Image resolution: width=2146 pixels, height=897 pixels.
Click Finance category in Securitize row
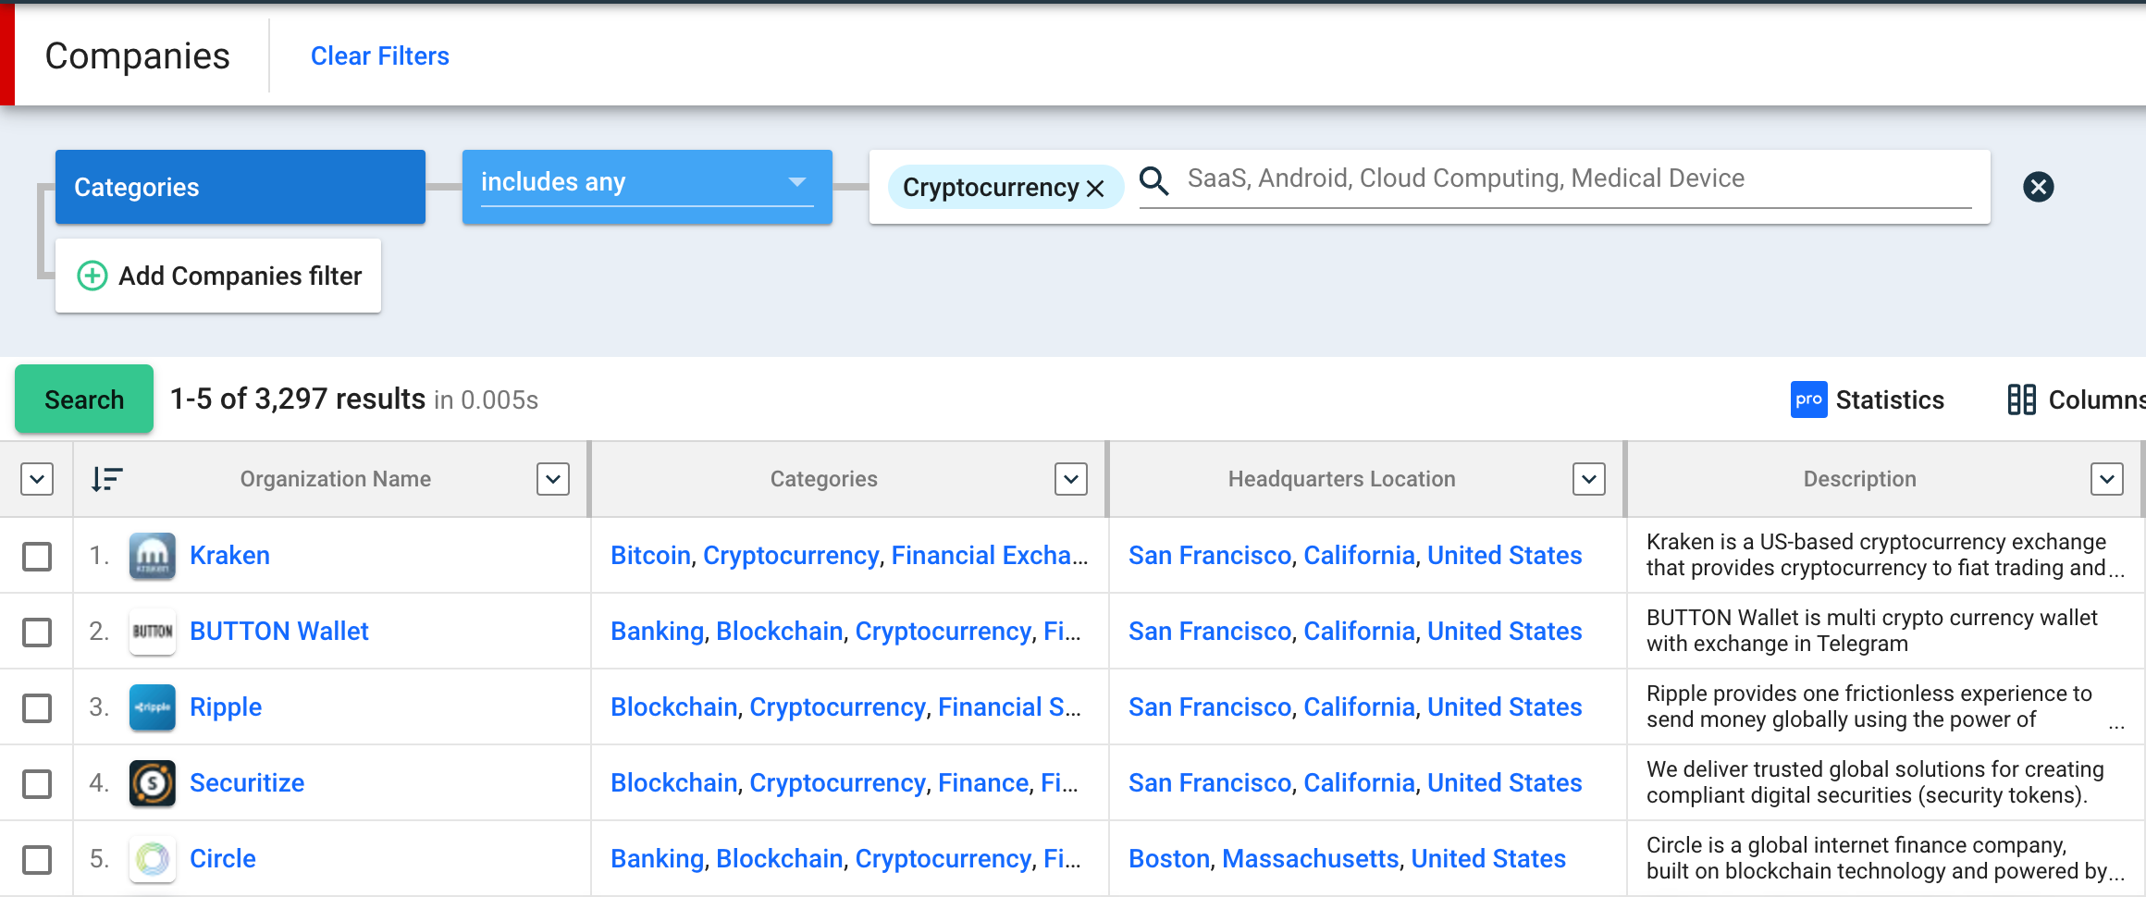point(983,782)
